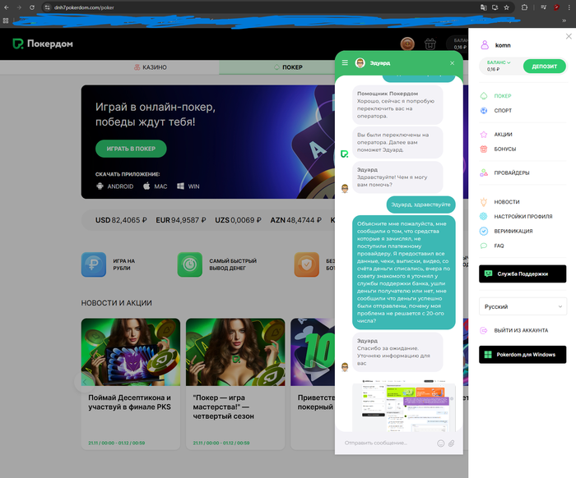Open the СПОРТ sidebar item
Image resolution: width=576 pixels, height=478 pixels.
[x=503, y=110]
